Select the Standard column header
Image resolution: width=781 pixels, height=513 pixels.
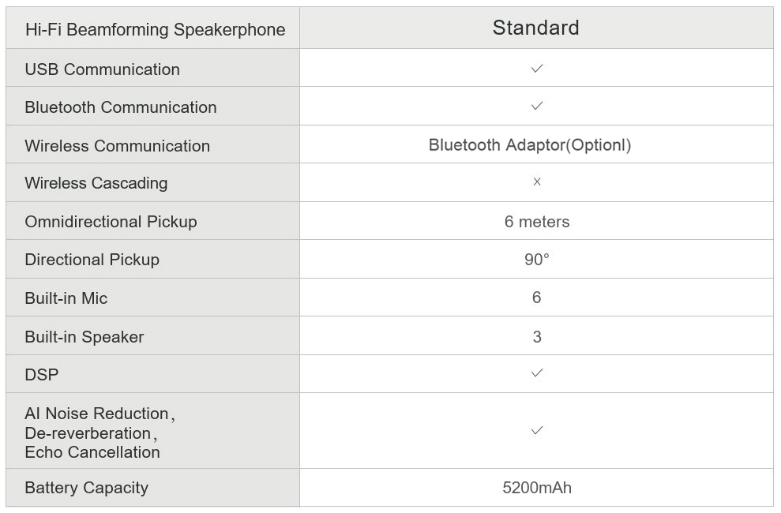(x=536, y=28)
